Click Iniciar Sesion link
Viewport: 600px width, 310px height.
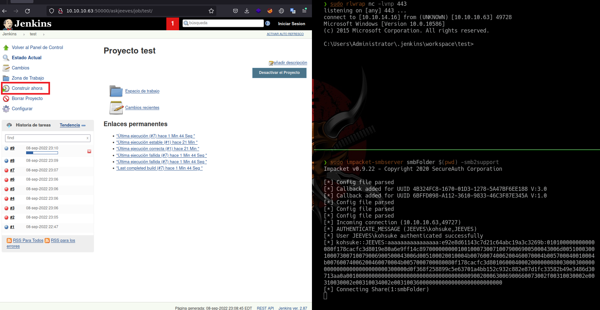(292, 24)
